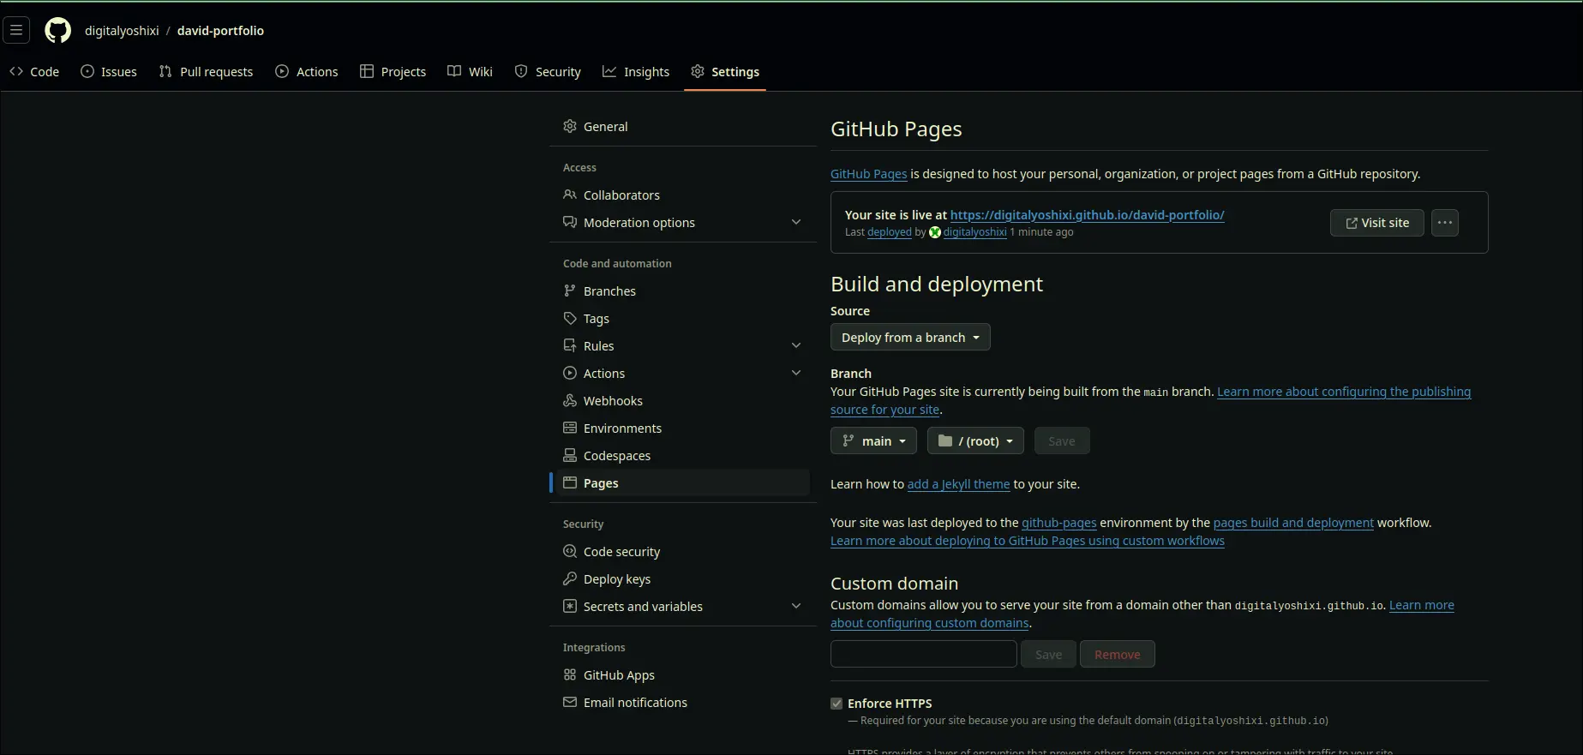Open Codespaces settings in the sidebar
This screenshot has width=1583, height=755.
[616, 456]
